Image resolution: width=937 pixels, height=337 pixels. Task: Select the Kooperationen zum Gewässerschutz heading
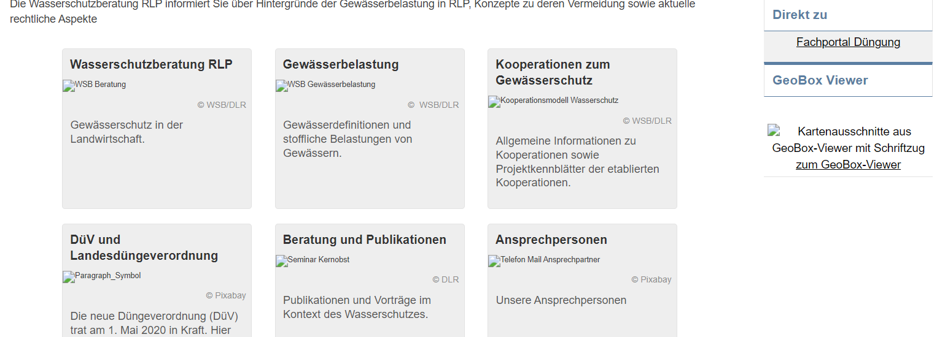tap(553, 72)
